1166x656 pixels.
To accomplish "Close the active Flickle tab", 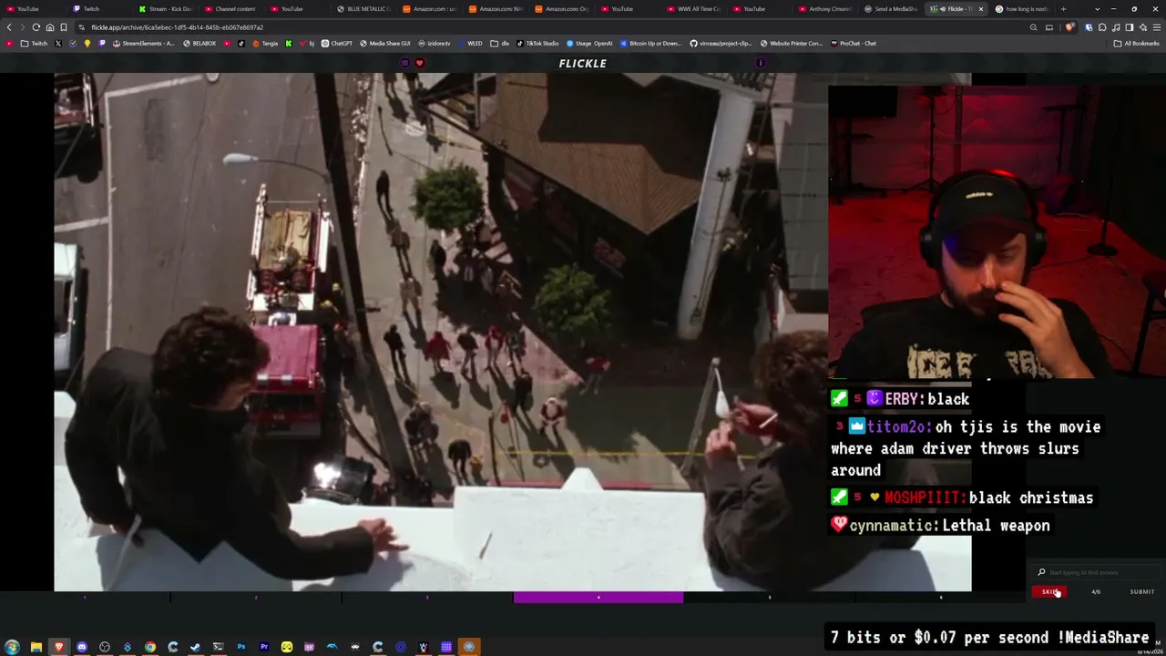I will [981, 9].
